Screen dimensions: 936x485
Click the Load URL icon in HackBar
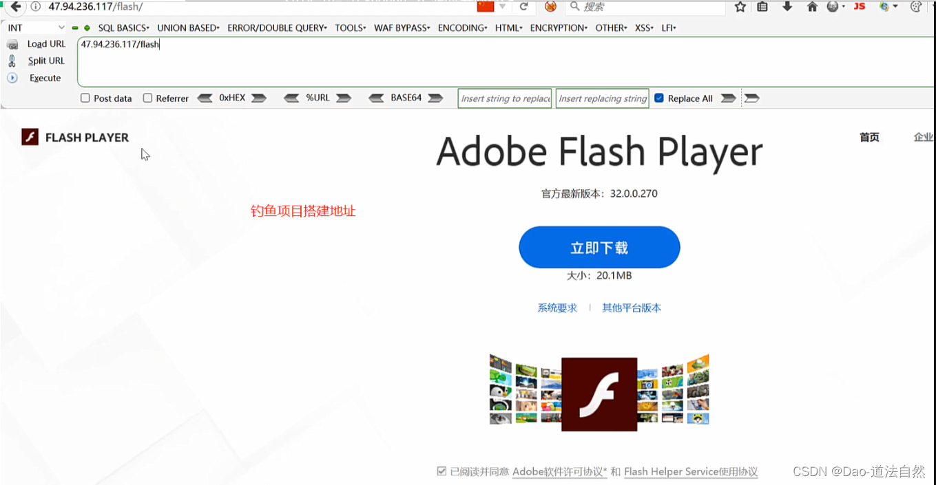coord(12,44)
